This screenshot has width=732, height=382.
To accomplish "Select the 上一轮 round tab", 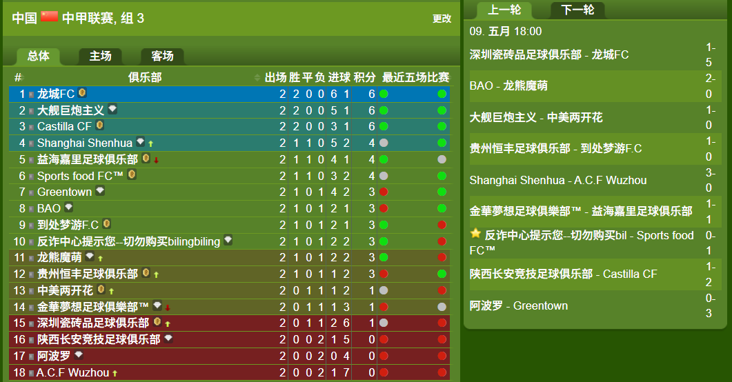I will (504, 10).
